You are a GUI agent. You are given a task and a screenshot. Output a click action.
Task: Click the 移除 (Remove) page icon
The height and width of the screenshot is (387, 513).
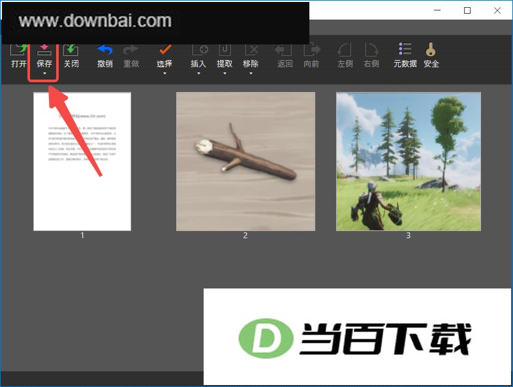point(251,50)
